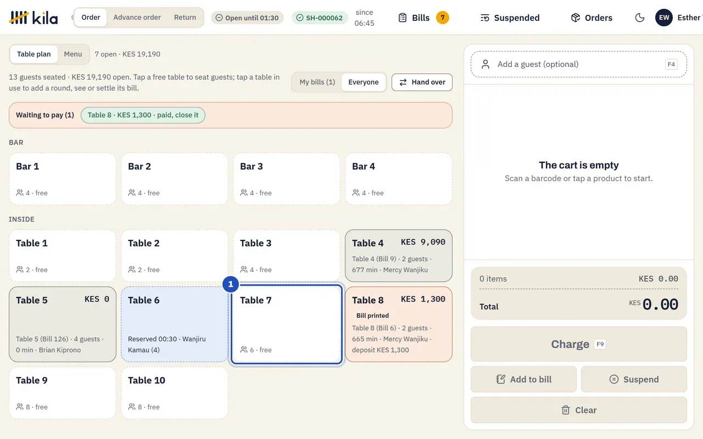
Task: Open Table 8 with printed bill
Action: pyautogui.click(x=399, y=324)
